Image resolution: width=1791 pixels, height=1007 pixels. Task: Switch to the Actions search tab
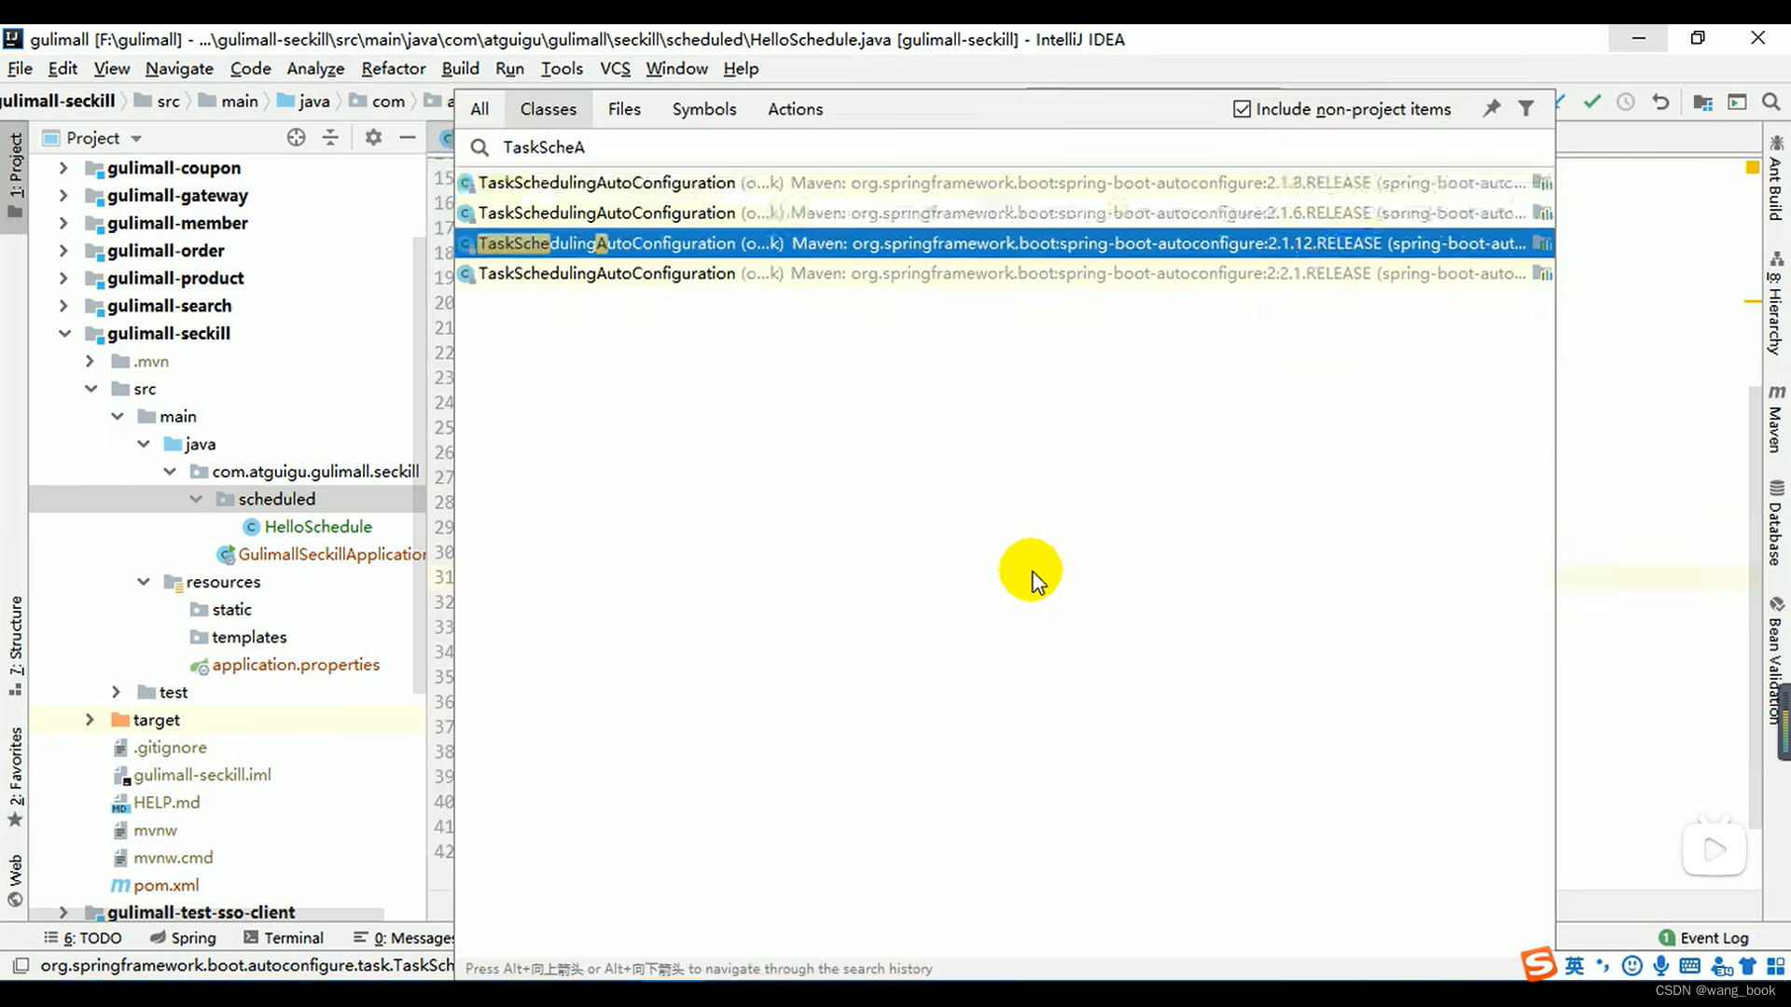[795, 109]
